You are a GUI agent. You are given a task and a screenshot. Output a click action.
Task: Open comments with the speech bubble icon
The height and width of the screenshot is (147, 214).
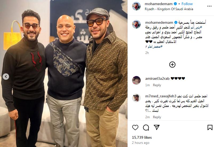point(146,128)
